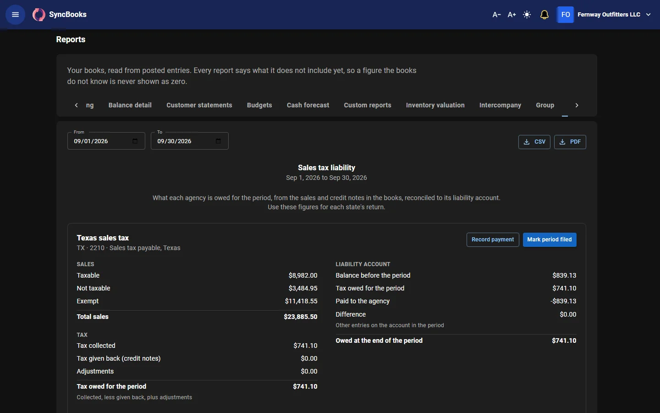Open the Inventory valuation tab
The width and height of the screenshot is (660, 413).
tap(435, 105)
